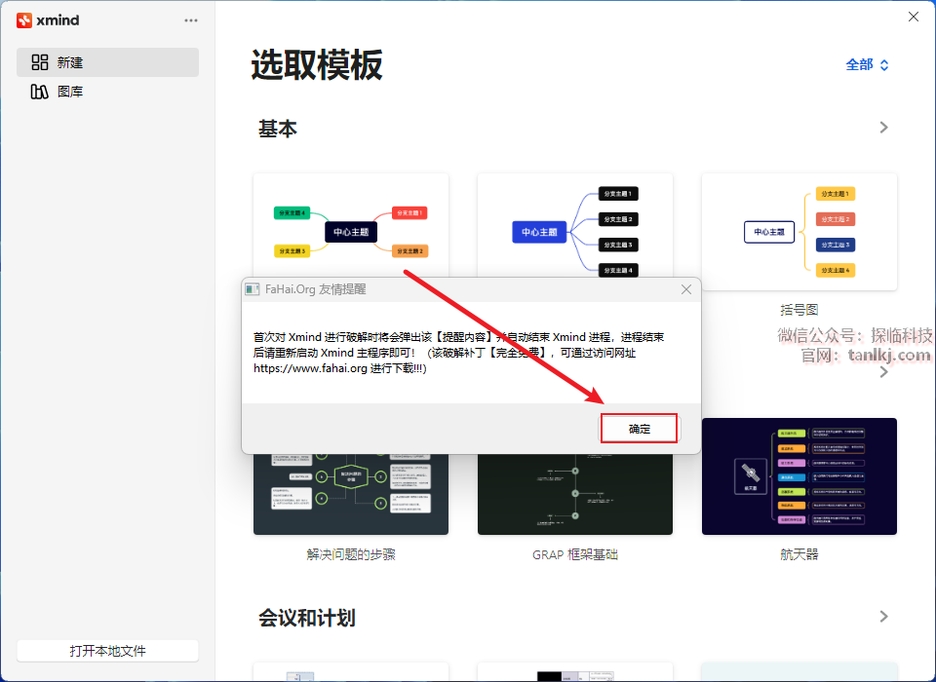Select the 解决问题的步骤 template thumbnail

point(351,497)
